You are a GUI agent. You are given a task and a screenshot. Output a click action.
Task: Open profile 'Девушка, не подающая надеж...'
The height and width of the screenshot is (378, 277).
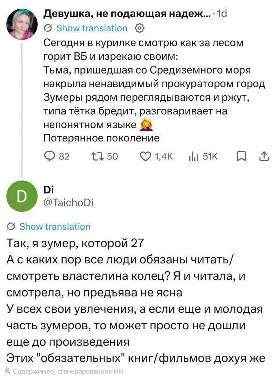coord(126,14)
